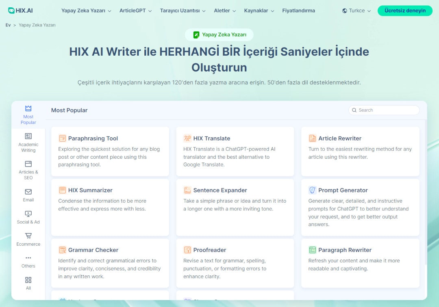439x307 pixels.
Task: Click the Yapay Zeka Yazarı badge text
Action: pos(224,35)
